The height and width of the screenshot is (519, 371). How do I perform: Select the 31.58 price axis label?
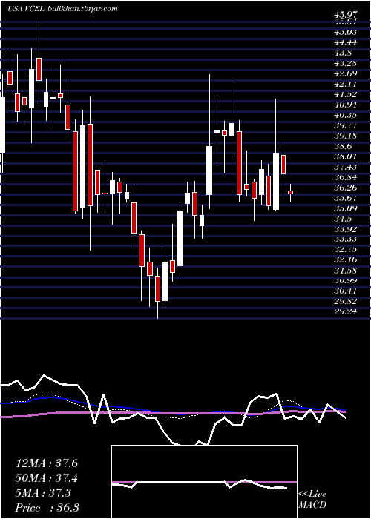(x=346, y=271)
